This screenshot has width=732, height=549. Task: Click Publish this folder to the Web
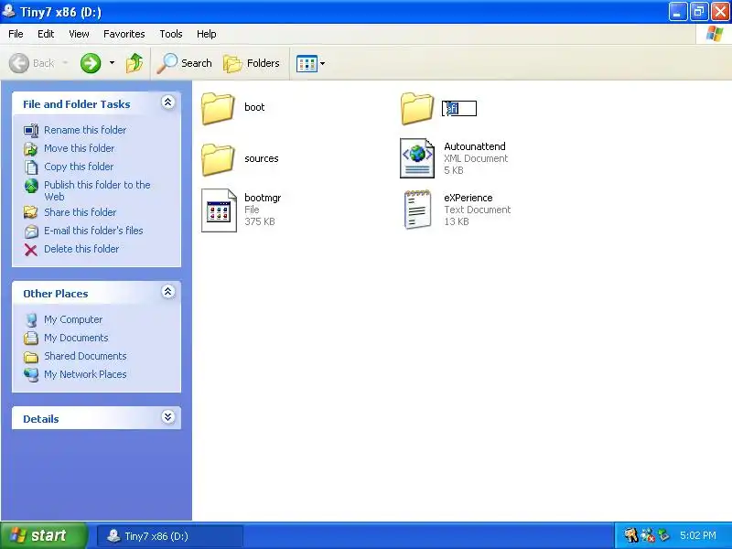pos(97,190)
